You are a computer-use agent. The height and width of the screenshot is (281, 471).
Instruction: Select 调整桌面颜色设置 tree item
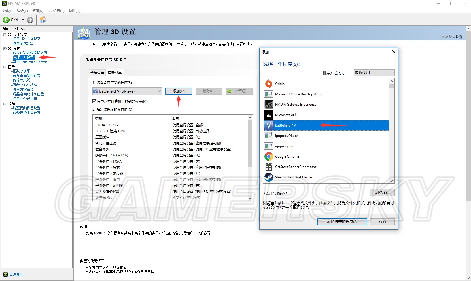tap(27, 76)
